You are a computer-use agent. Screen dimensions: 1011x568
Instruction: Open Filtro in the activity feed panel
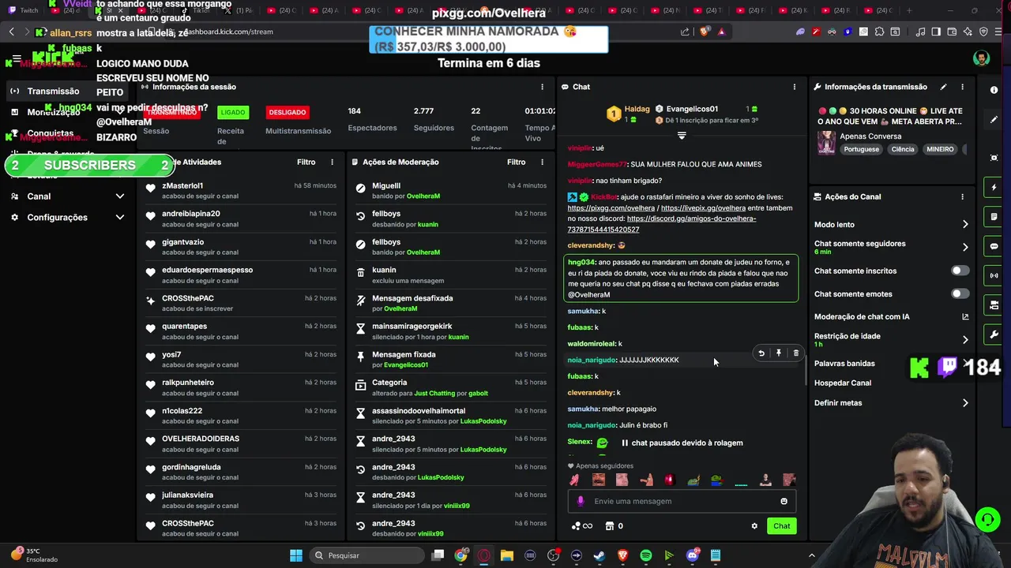(306, 162)
